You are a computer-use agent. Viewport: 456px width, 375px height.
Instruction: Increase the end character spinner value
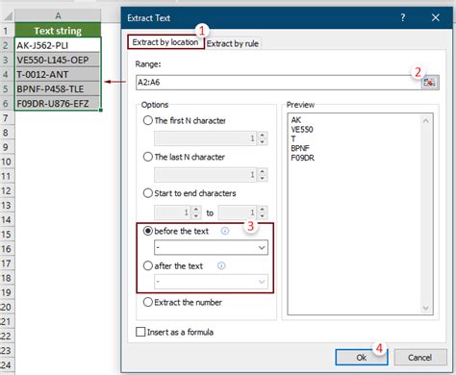pos(263,210)
